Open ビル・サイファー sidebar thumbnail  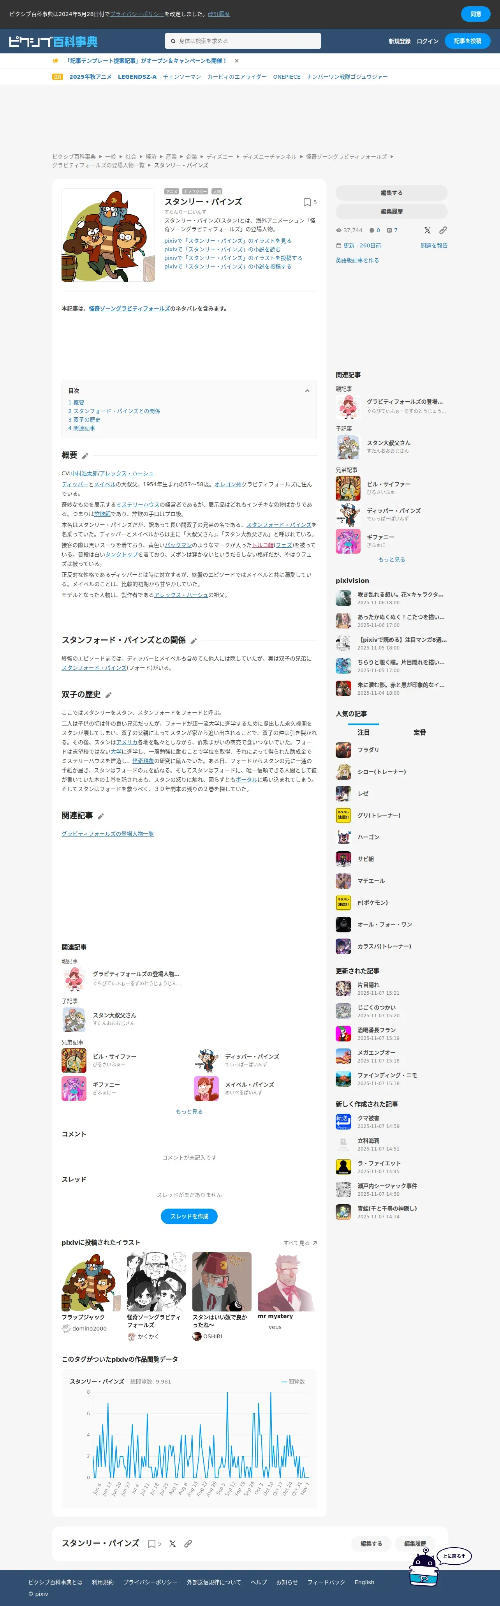click(x=348, y=488)
